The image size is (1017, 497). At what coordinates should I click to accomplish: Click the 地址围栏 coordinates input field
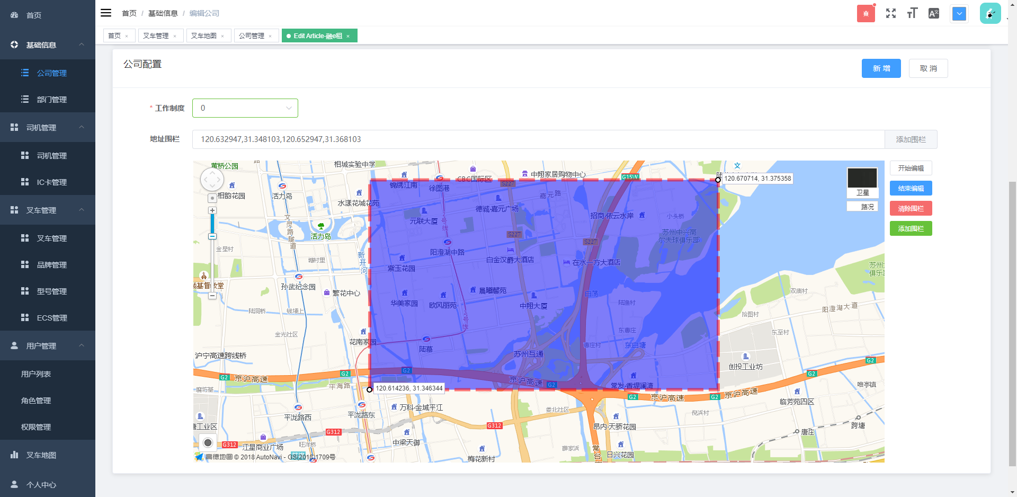pyautogui.click(x=538, y=139)
